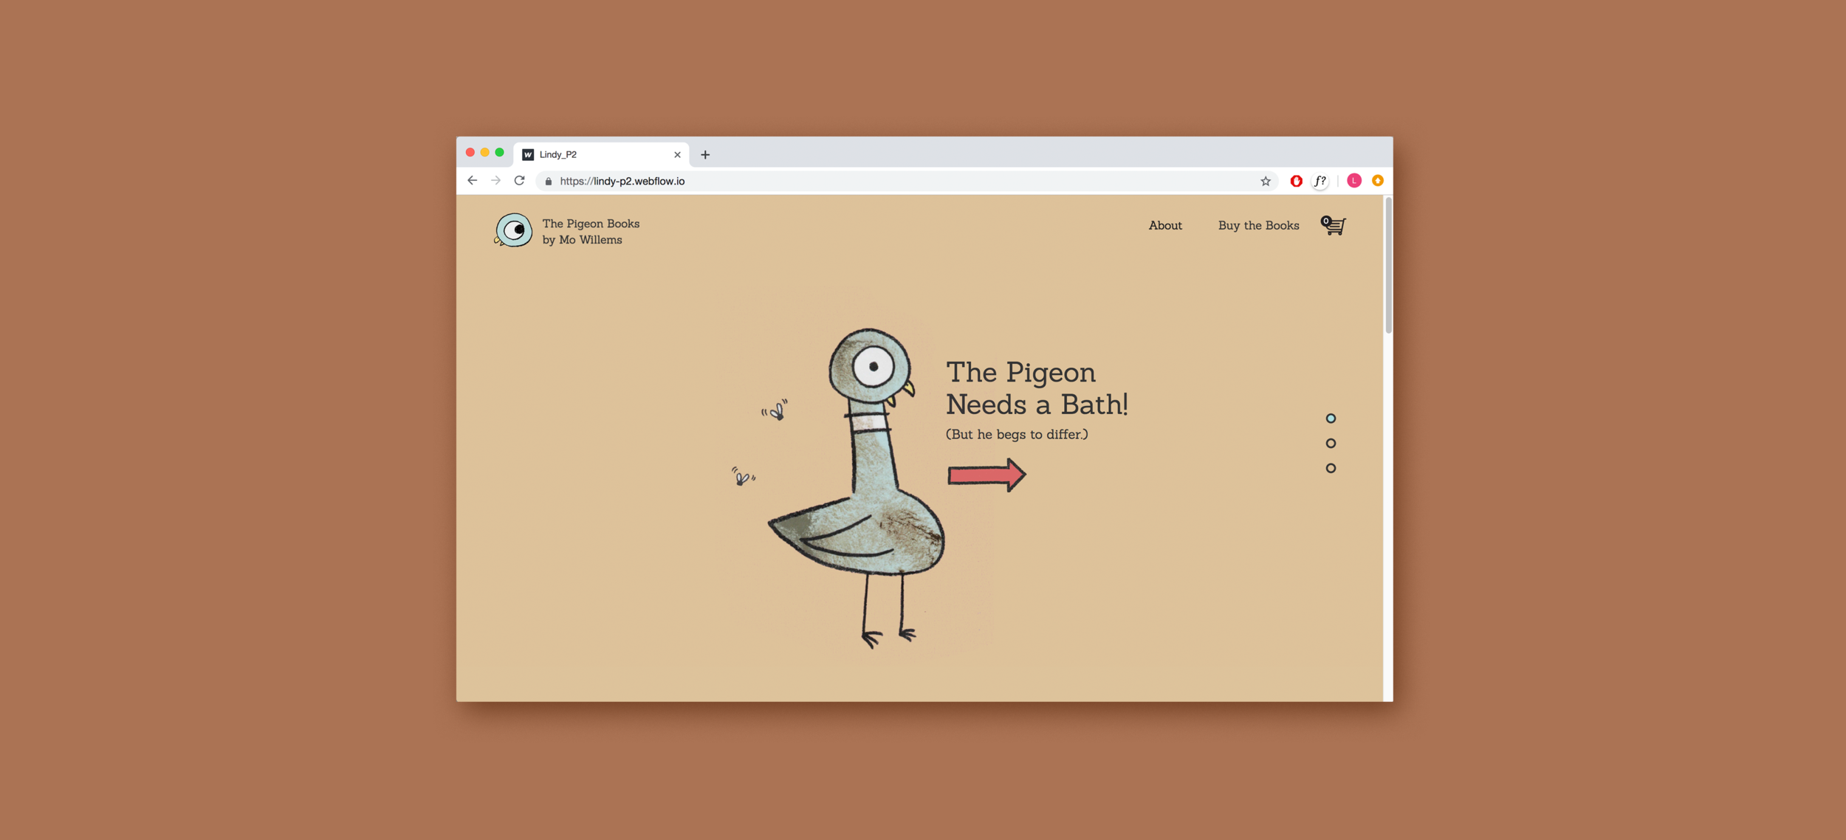Screen dimensions: 1846x840
Task: Open the red ad blocker extension icon
Action: tap(1296, 181)
